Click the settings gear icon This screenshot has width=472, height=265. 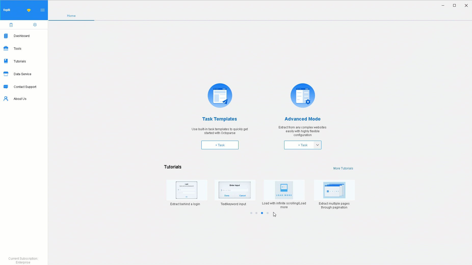[x=35, y=25]
